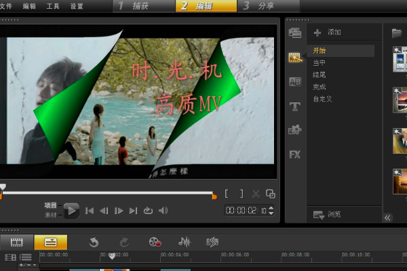This screenshot has width=407, height=271.
Task: Select the first template thumbnail
Action: tap(400, 59)
